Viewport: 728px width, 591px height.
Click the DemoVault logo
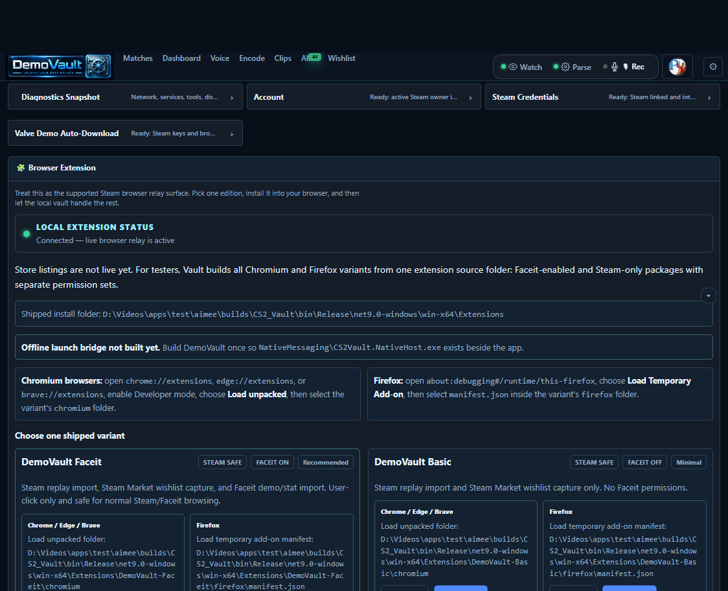coord(60,67)
